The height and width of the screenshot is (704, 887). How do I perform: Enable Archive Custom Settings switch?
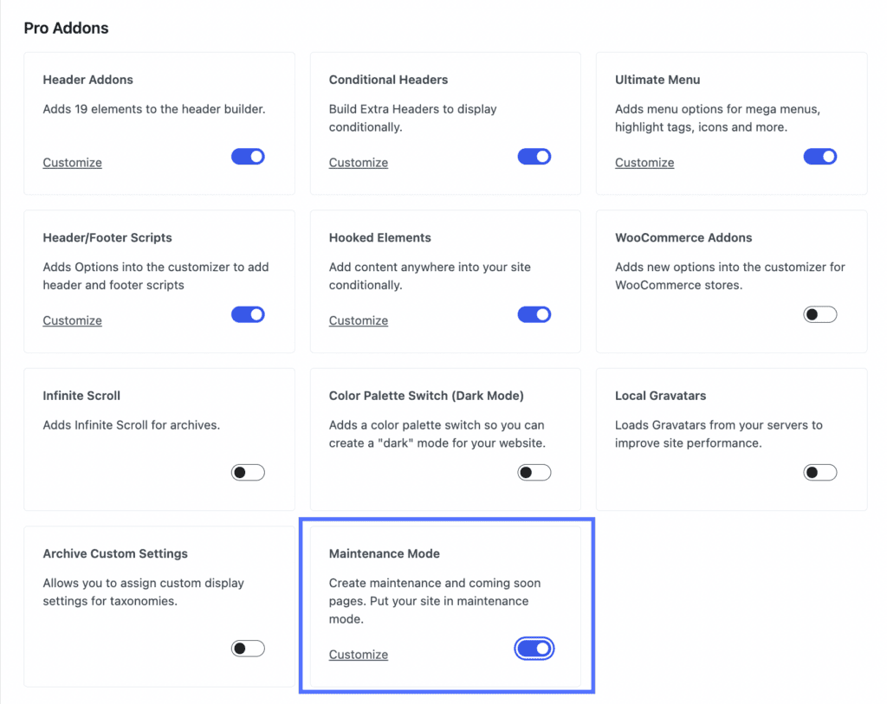point(248,649)
